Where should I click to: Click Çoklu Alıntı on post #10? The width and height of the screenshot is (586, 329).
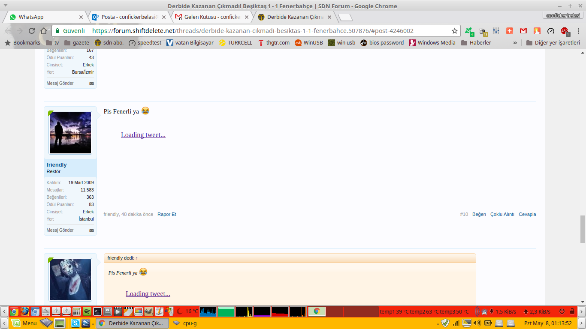(x=502, y=214)
